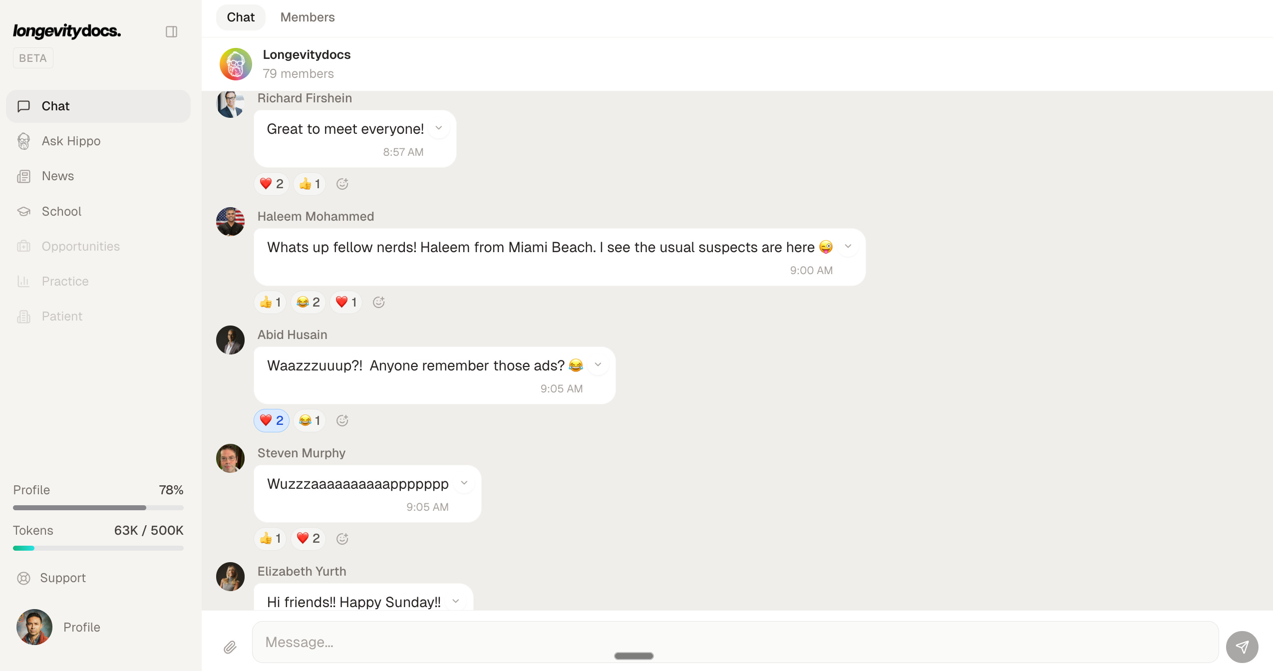Expand options chevron on 'Great to meet everyone!'
The image size is (1273, 671).
439,128
